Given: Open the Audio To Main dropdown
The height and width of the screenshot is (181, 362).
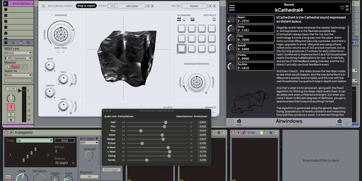Looking at the screenshot, I should pos(18,75).
